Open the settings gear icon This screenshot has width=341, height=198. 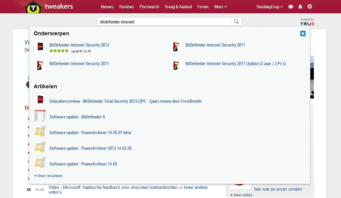click(x=310, y=7)
